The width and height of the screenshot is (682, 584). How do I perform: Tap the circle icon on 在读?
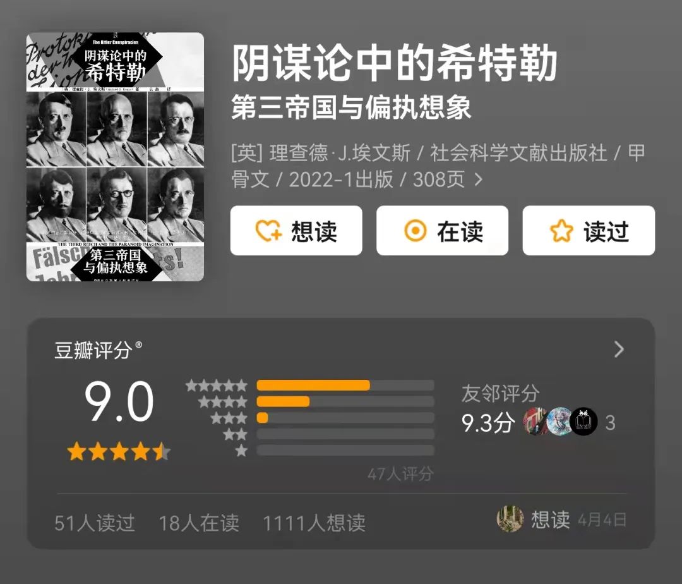point(416,231)
